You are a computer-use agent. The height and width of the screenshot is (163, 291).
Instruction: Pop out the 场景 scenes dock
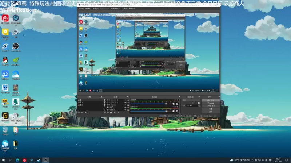pos(102,97)
